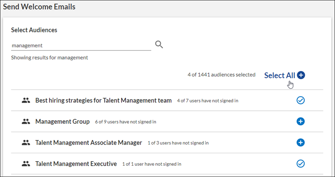Add Management Group using its plus icon
Image resolution: width=335 pixels, height=177 pixels.
pos(300,122)
